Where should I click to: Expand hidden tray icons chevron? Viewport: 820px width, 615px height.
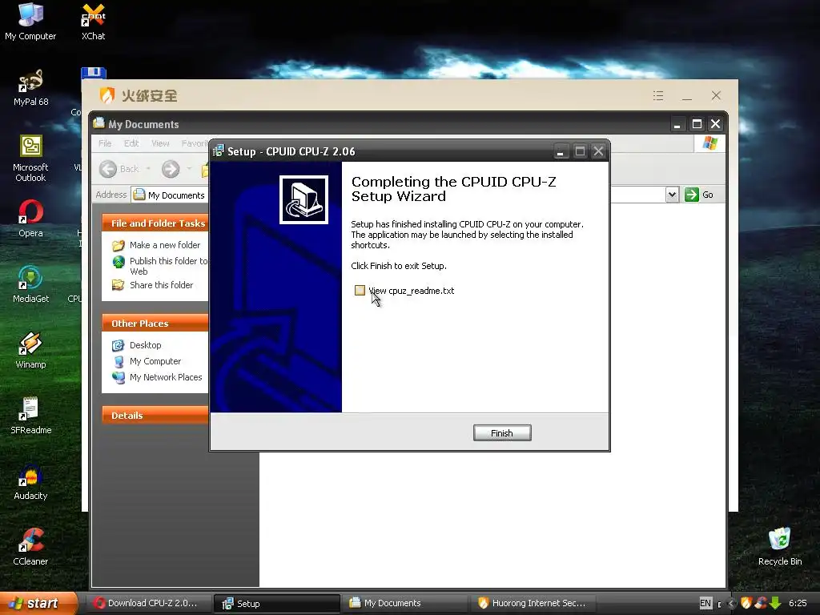pyautogui.click(x=732, y=604)
